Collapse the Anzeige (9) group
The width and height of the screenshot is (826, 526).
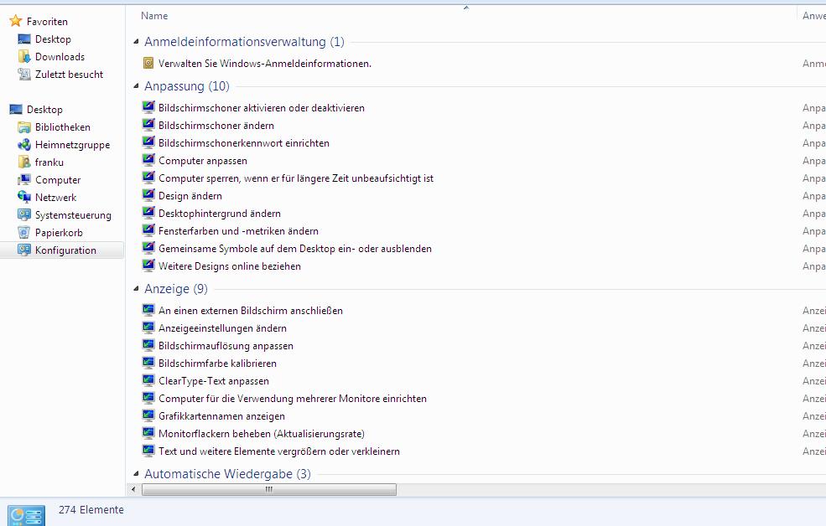point(137,289)
